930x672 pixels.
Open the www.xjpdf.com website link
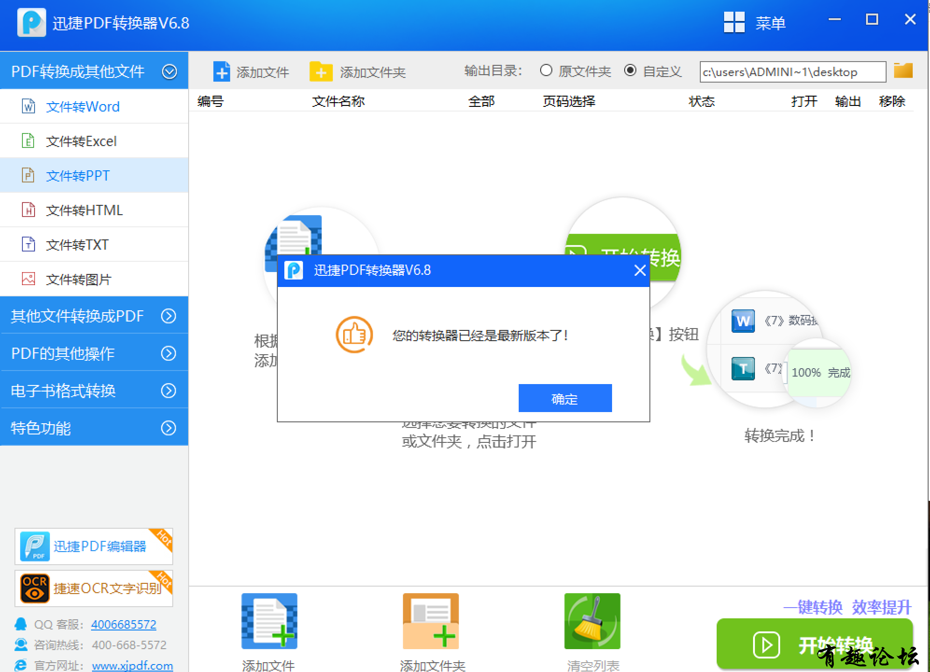132,665
